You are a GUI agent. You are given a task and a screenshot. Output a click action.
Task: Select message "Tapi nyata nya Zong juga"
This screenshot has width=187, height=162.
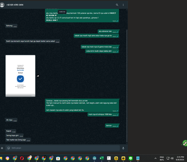[x=18, y=140]
